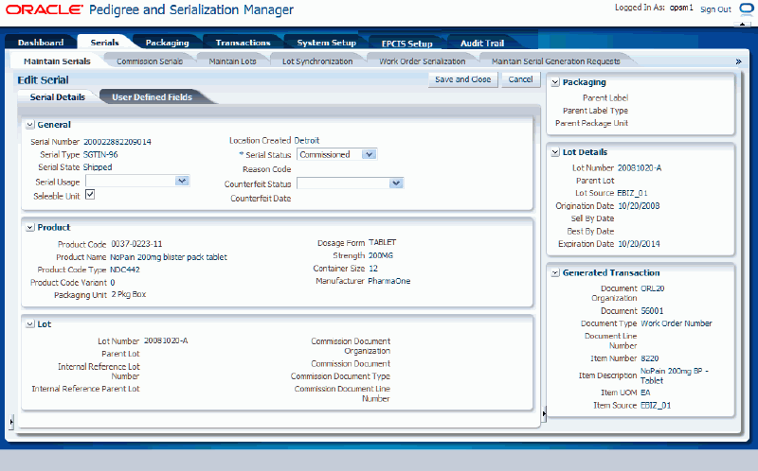Select the Maintain Serials subtab
758x471 pixels.
tap(57, 61)
